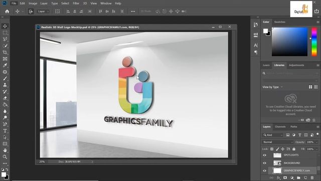Select the Quick Selection brush tool

[5, 46]
